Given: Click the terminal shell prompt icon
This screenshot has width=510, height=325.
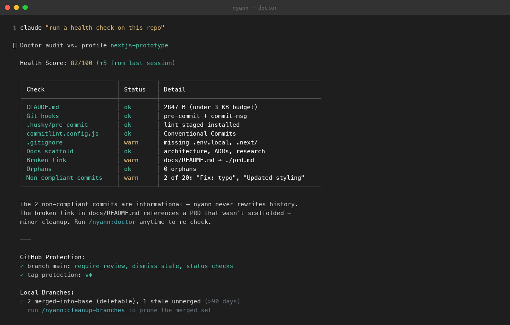Looking at the screenshot, I should (x=15, y=27).
